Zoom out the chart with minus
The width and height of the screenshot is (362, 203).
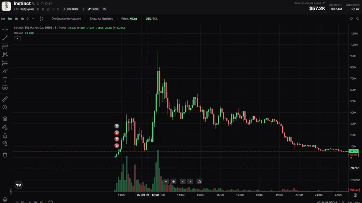166,181
